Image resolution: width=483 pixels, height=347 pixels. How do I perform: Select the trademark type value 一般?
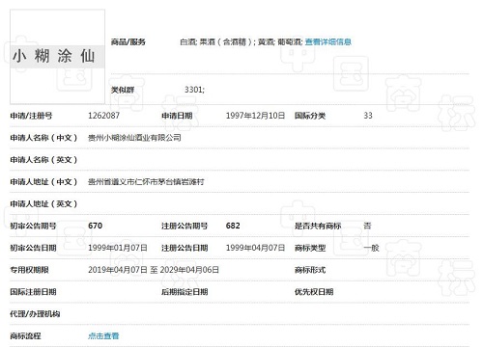coord(371,248)
